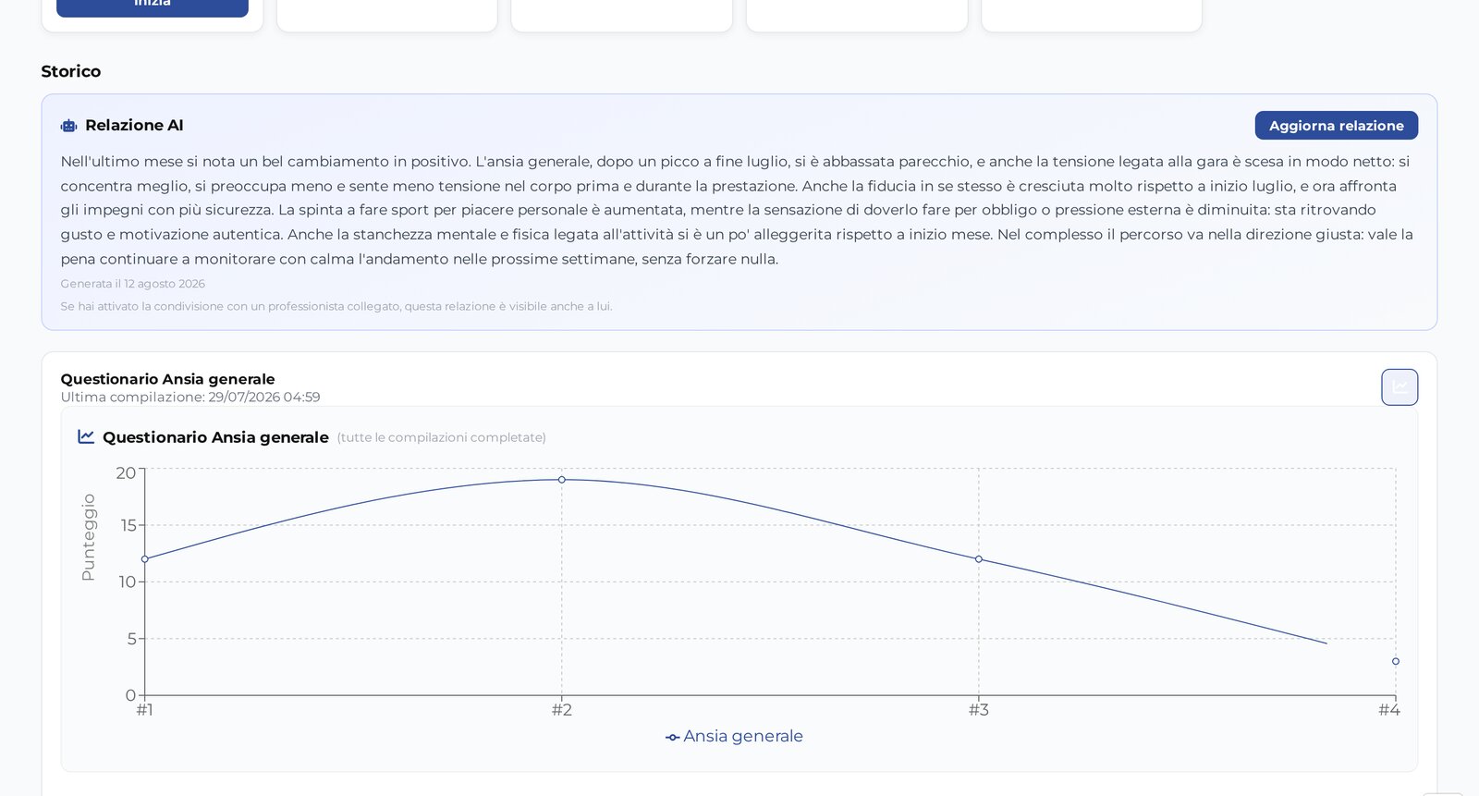Toggle the chart view icon button

(x=1400, y=387)
